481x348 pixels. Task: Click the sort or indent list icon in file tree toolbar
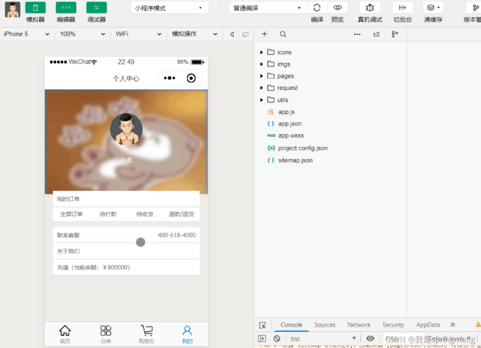click(376, 34)
